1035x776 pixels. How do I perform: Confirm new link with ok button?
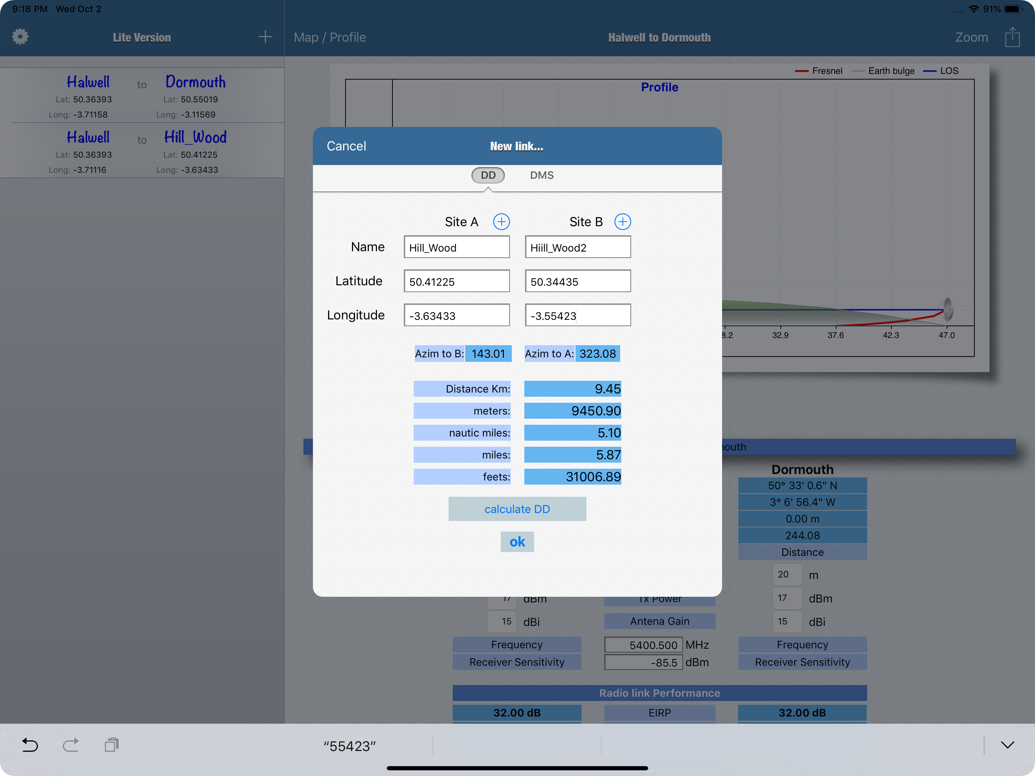(517, 541)
